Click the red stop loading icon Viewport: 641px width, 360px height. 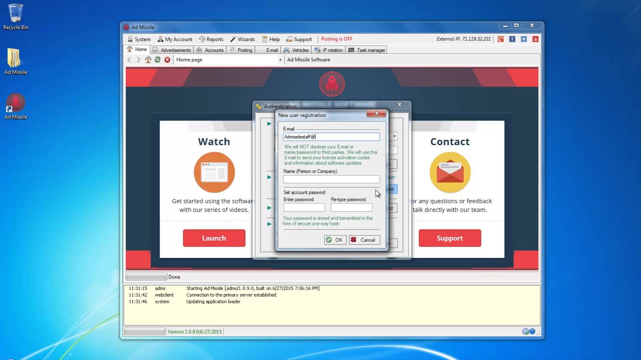167,59
